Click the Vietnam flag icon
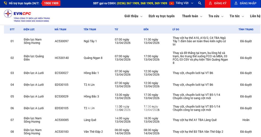Image resolution: width=261 pixels, height=137 pixels. click(172, 3)
